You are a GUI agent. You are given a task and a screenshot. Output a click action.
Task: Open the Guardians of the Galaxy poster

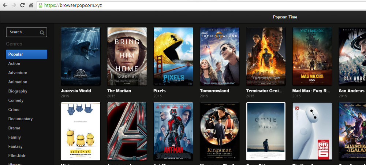(352, 131)
